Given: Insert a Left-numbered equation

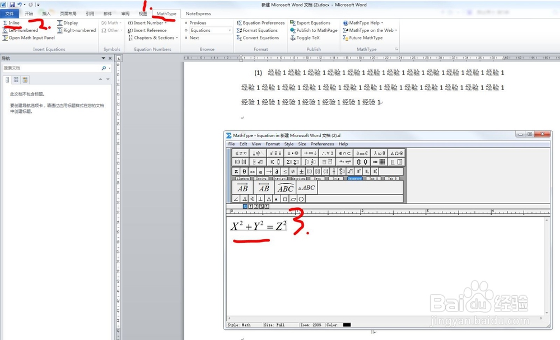Looking at the screenshot, I should click(20, 30).
